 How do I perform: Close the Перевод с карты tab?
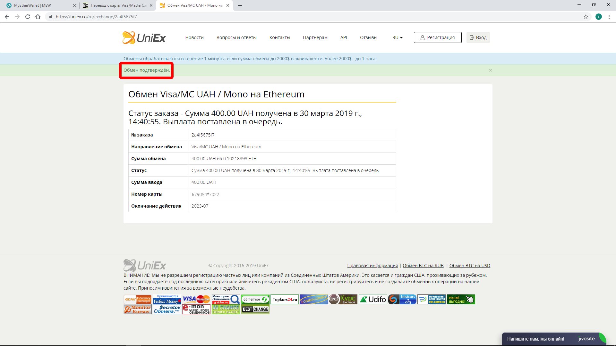[151, 5]
